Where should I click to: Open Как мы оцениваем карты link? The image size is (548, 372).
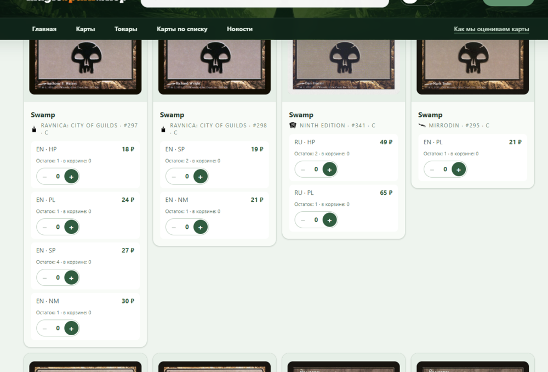[x=492, y=29]
